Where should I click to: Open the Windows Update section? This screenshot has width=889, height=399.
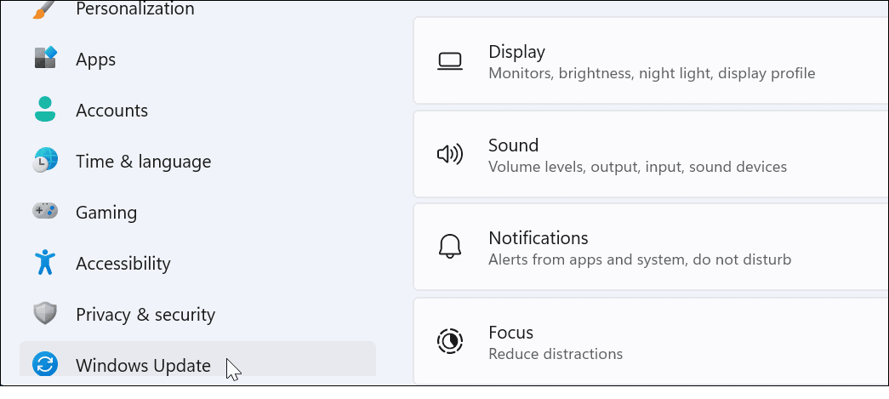click(x=143, y=366)
